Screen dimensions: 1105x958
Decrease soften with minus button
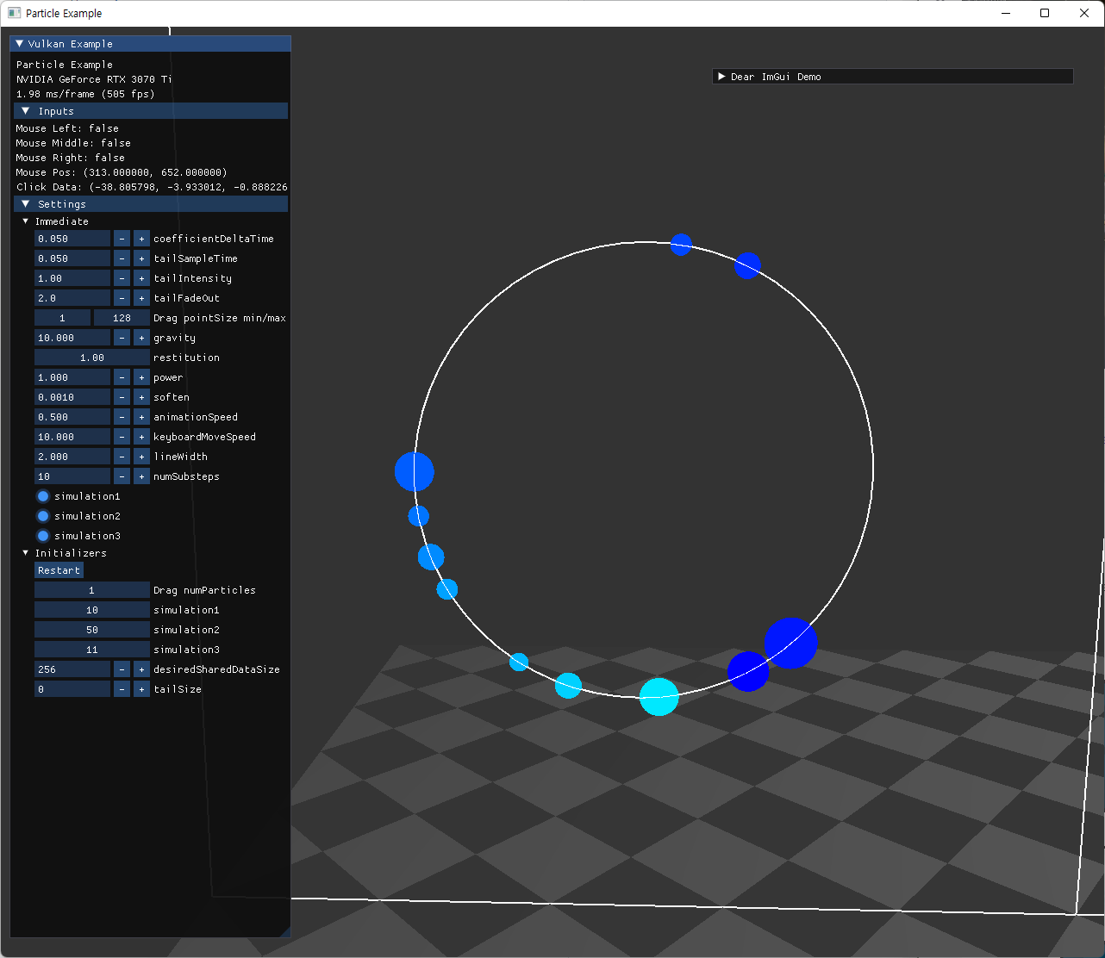(122, 397)
